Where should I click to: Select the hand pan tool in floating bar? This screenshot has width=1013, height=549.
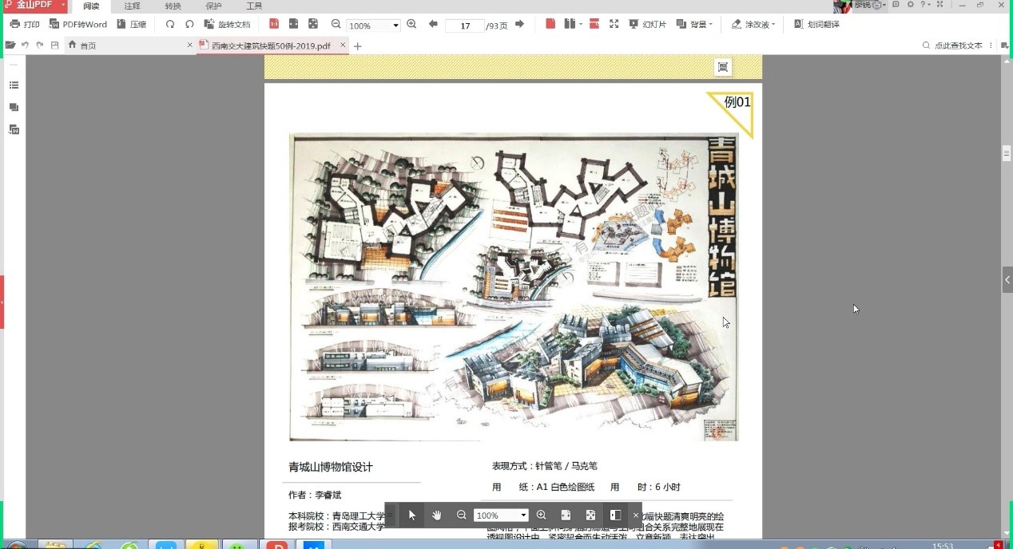point(437,515)
